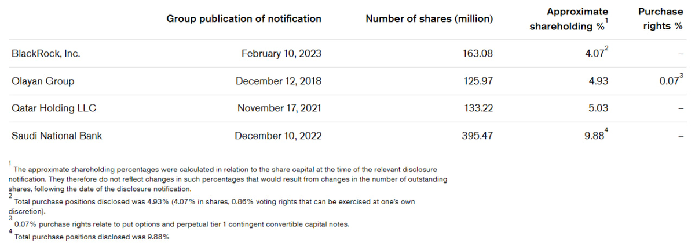This screenshot has width=695, height=247.
Task: Click the Number of shares (million) header
Action: coord(429,18)
